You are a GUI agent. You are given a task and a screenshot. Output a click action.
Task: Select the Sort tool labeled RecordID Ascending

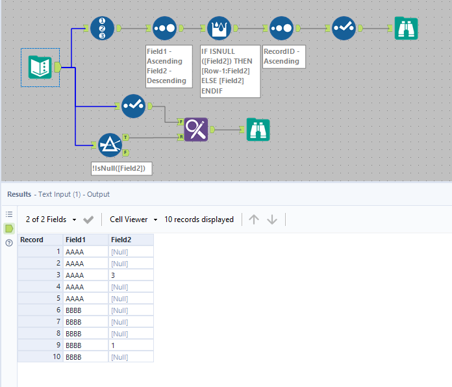[281, 28]
